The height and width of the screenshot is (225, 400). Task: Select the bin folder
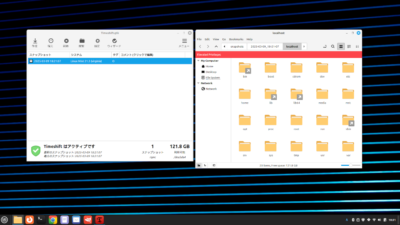click(x=245, y=70)
